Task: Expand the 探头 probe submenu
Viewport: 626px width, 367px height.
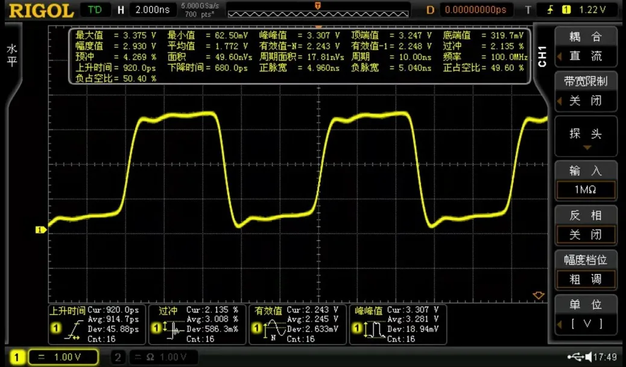Action: point(585,137)
